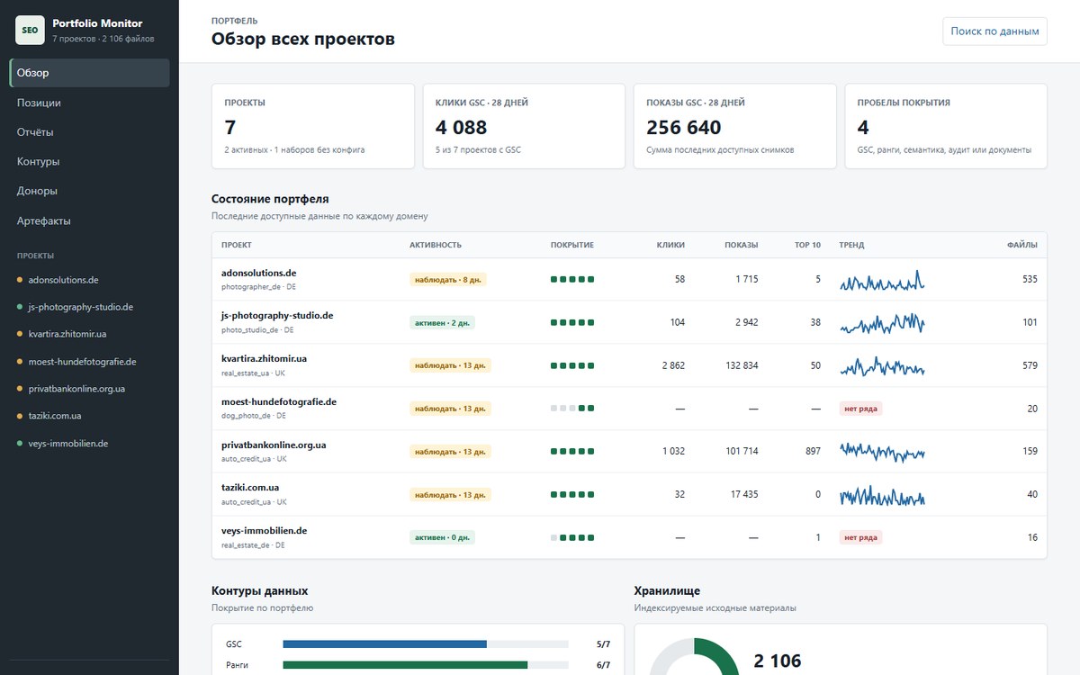The width and height of the screenshot is (1080, 675).
Task: Switch to the Контуры section
Action: pyautogui.click(x=89, y=162)
